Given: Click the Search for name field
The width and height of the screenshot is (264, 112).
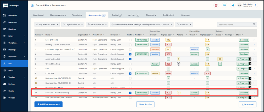Looking at the screenshot, I should [235, 24].
